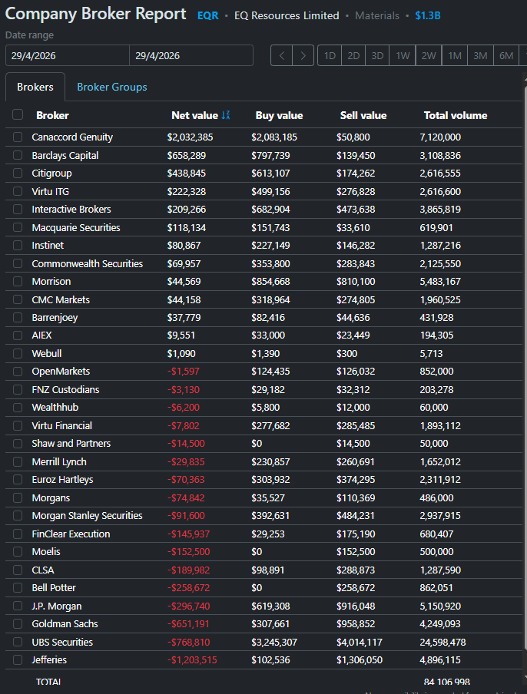The width and height of the screenshot is (527, 694).
Task: Select the 1D range button
Action: 330,56
